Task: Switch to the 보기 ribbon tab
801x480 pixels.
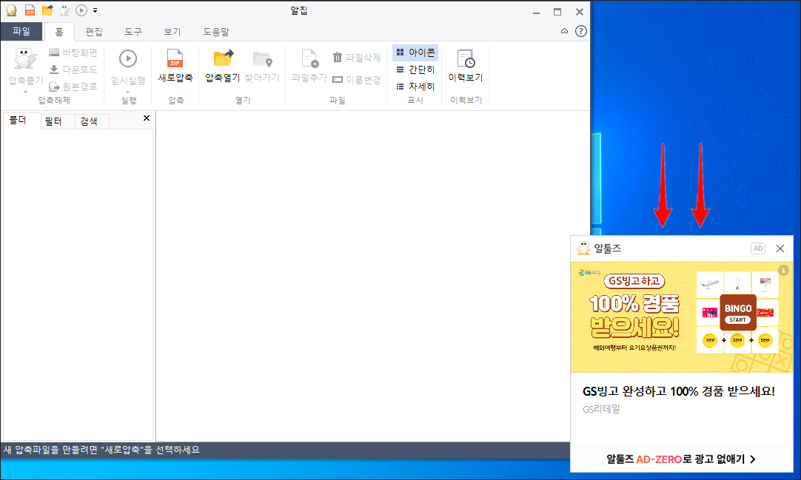Action: click(x=172, y=32)
